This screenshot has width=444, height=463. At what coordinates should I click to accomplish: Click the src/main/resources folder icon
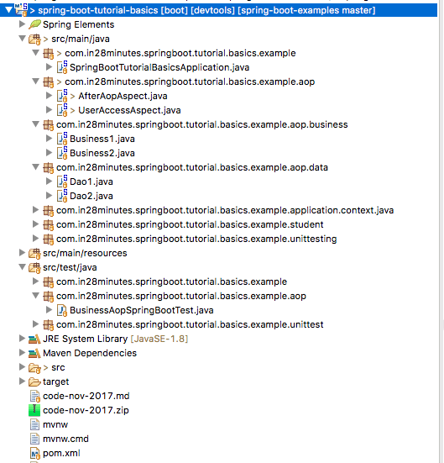pos(34,254)
